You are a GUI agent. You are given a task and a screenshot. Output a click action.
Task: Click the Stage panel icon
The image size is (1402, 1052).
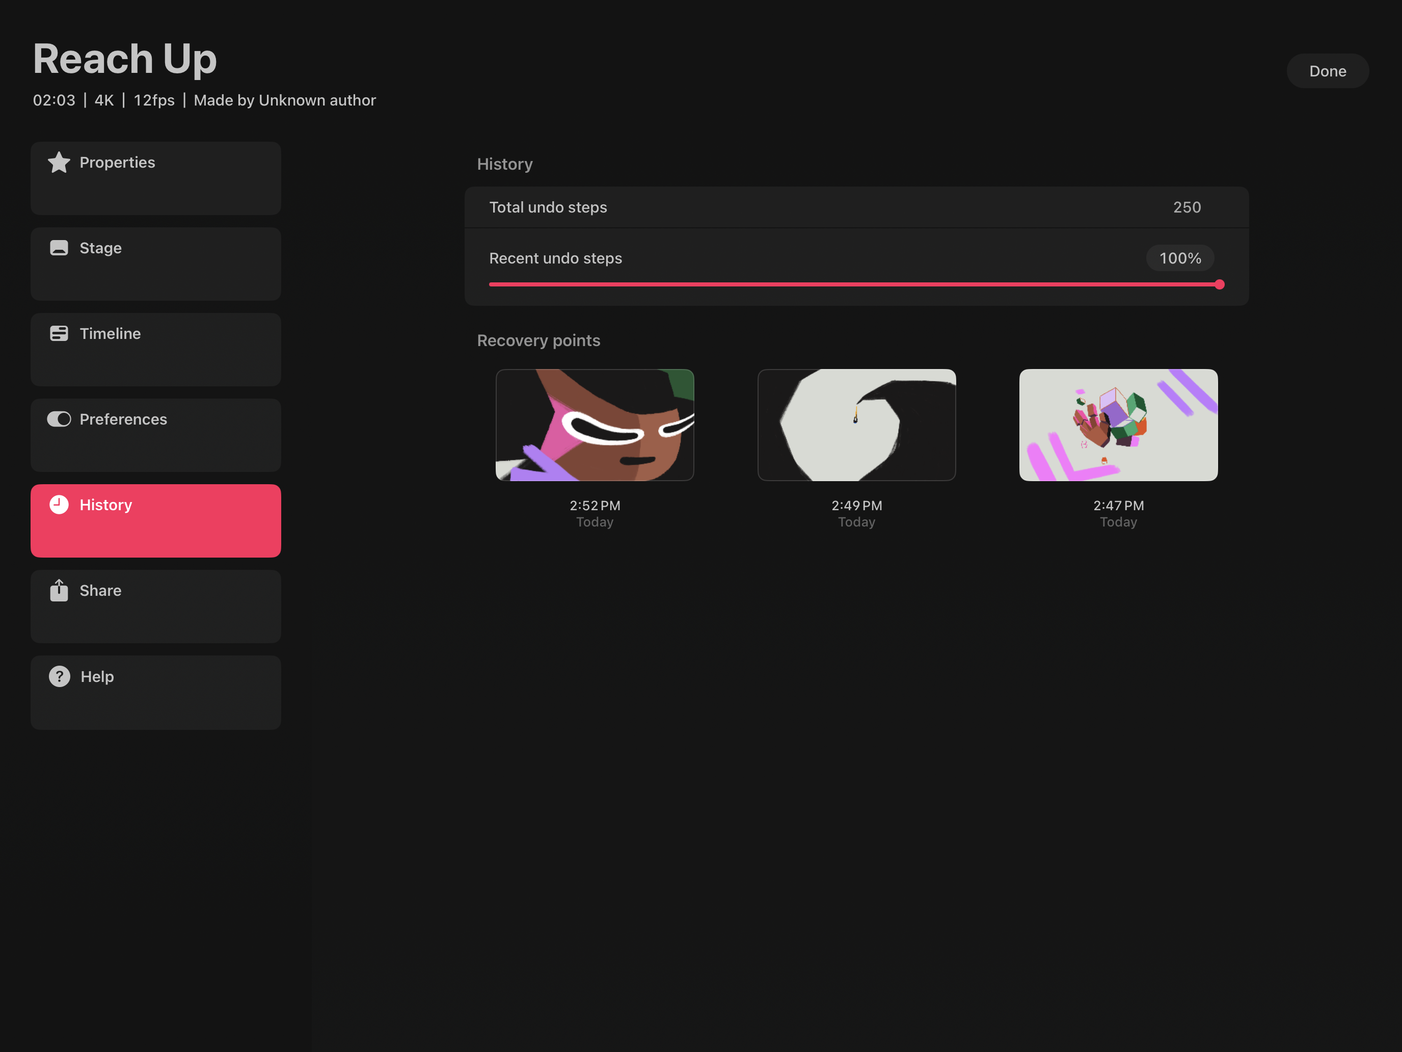[59, 248]
